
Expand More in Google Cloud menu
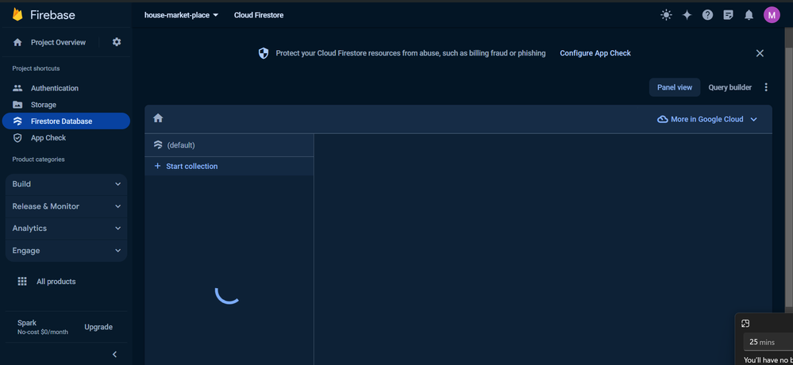(x=707, y=119)
